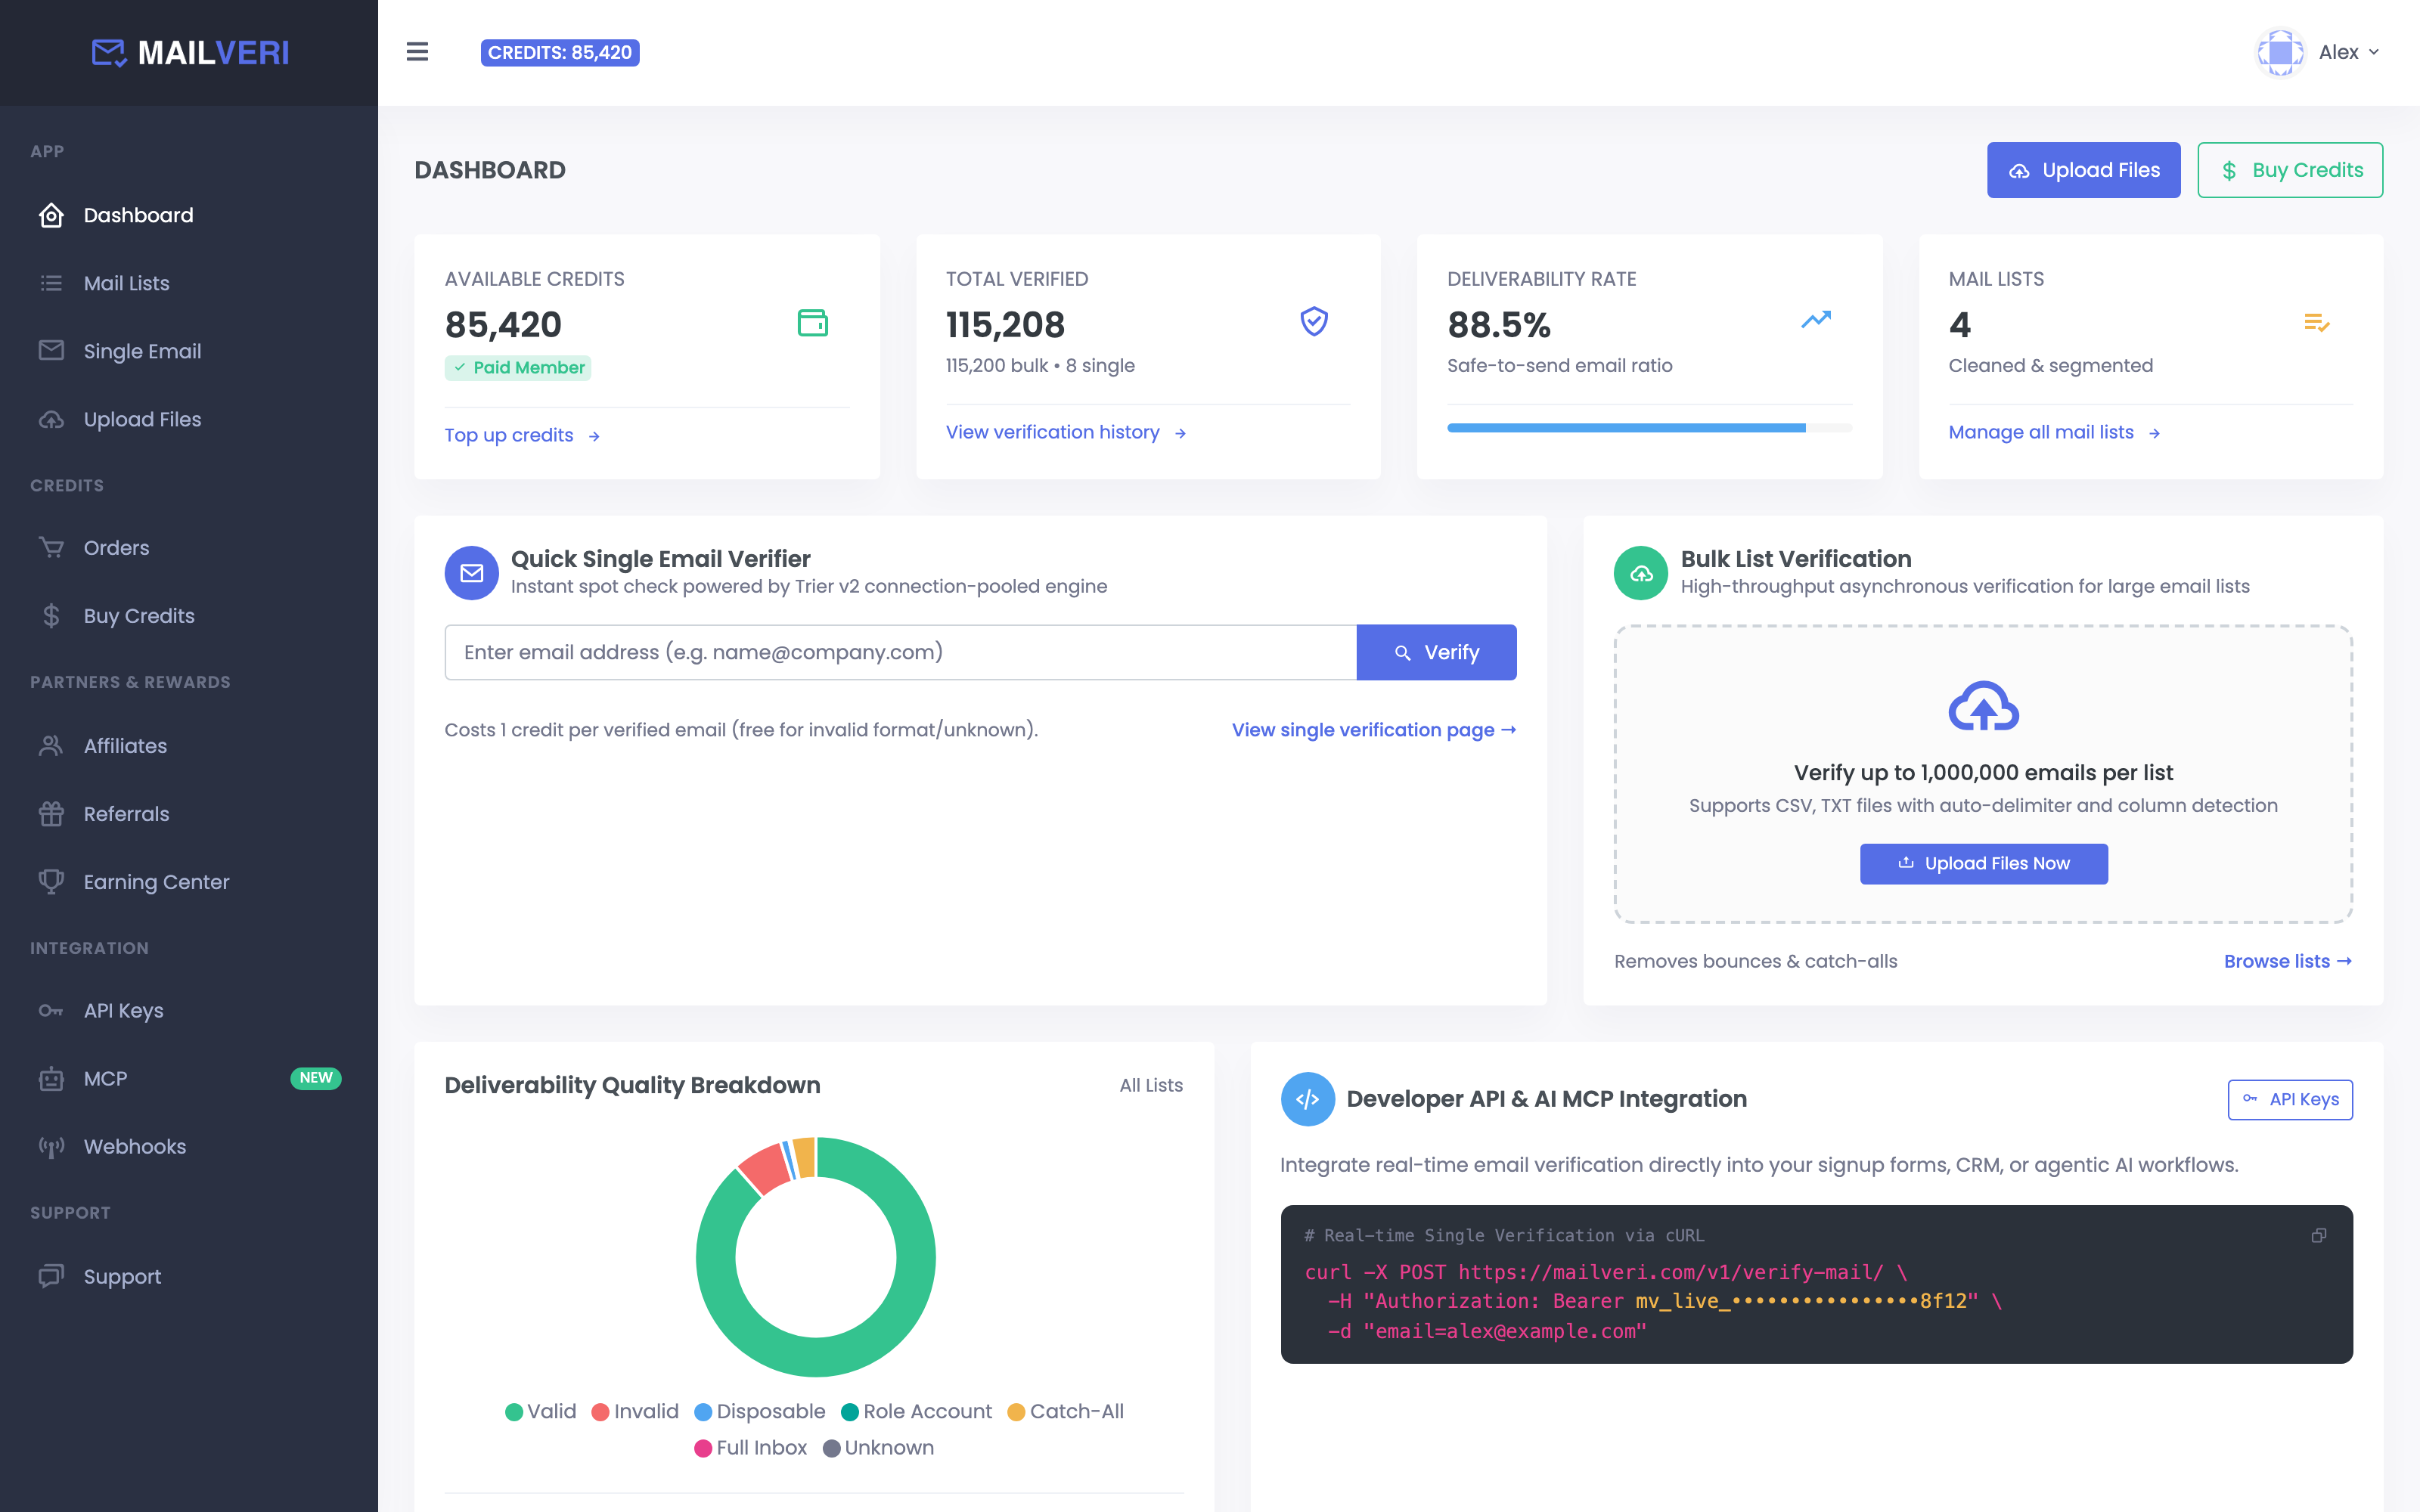Click the envelope icon beside Quick Single Email Verifier
The height and width of the screenshot is (1512, 2420).
[472, 573]
